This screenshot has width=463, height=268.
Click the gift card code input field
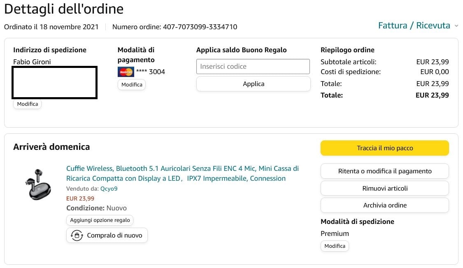click(x=253, y=66)
